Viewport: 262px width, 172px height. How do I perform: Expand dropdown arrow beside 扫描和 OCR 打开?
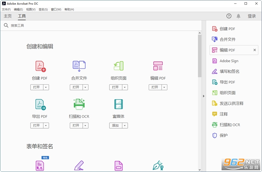(85, 125)
